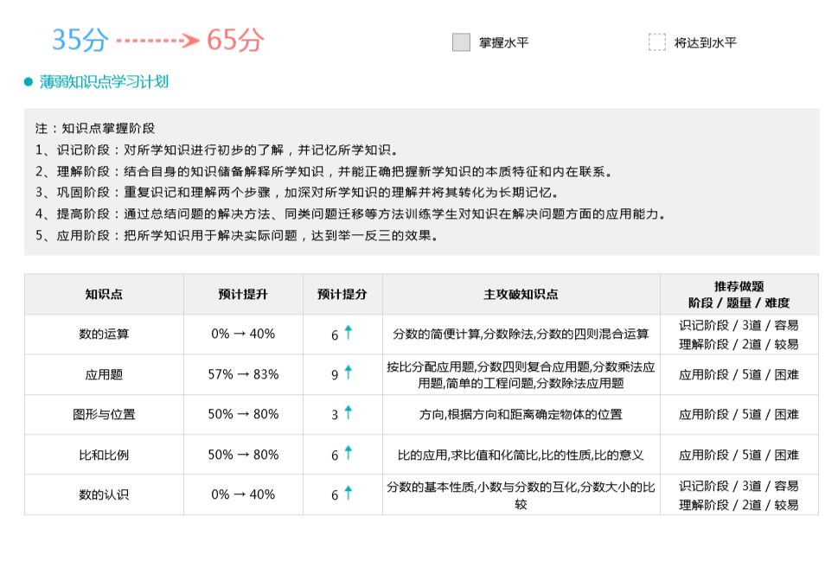
Task: Click the dashed 将达到水平 legend box
Action: (657, 42)
